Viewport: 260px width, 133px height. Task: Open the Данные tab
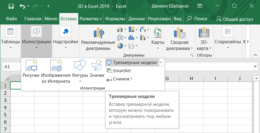pyautogui.click(x=137, y=19)
